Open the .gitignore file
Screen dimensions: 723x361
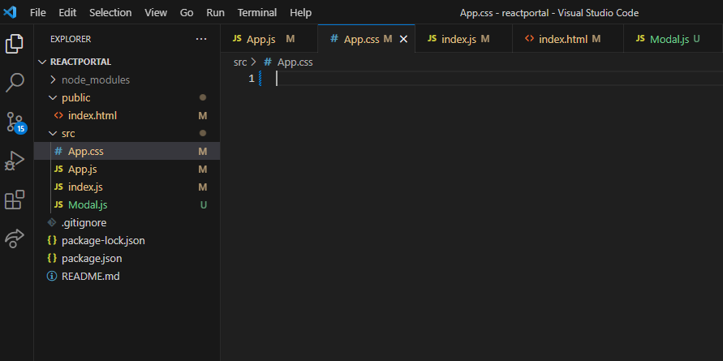tap(127, 223)
